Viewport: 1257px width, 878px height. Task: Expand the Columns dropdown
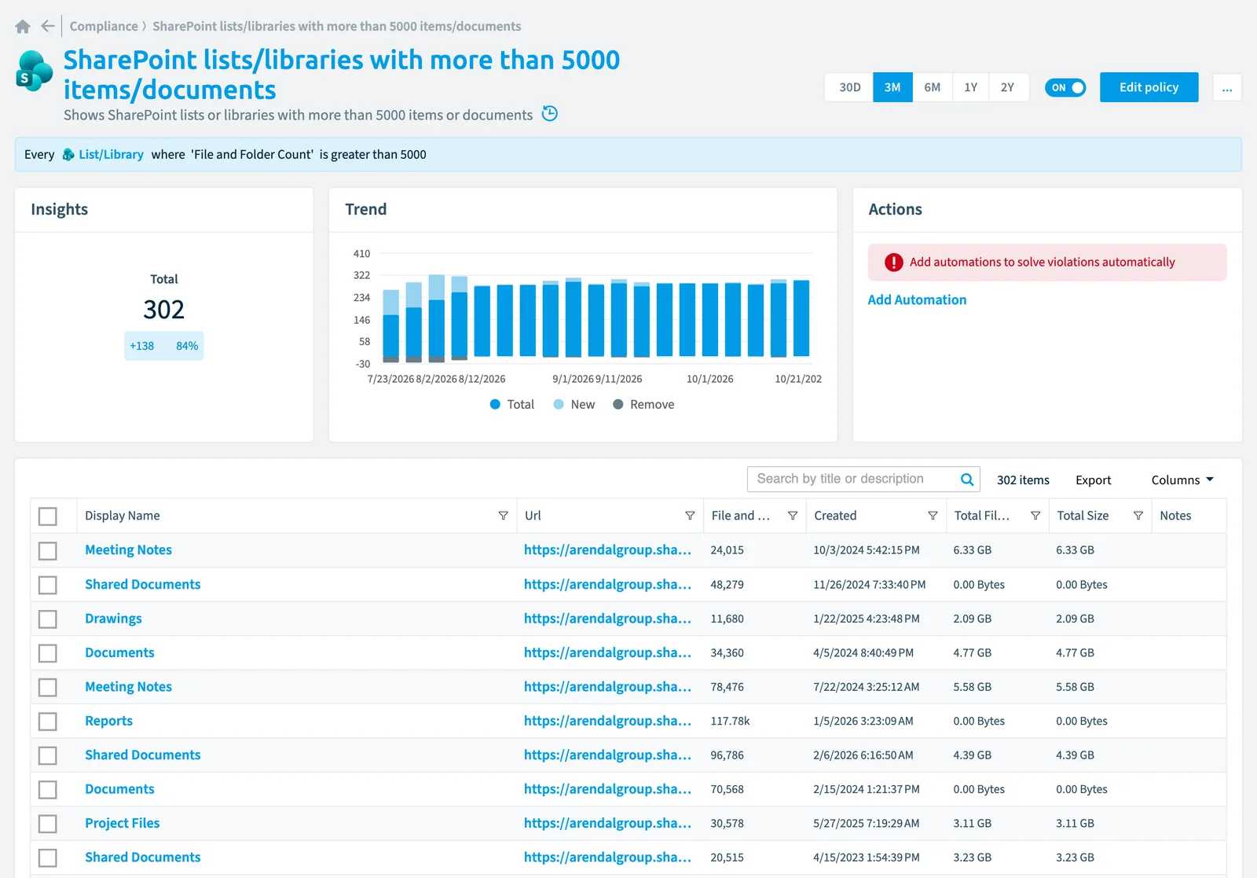(1182, 479)
